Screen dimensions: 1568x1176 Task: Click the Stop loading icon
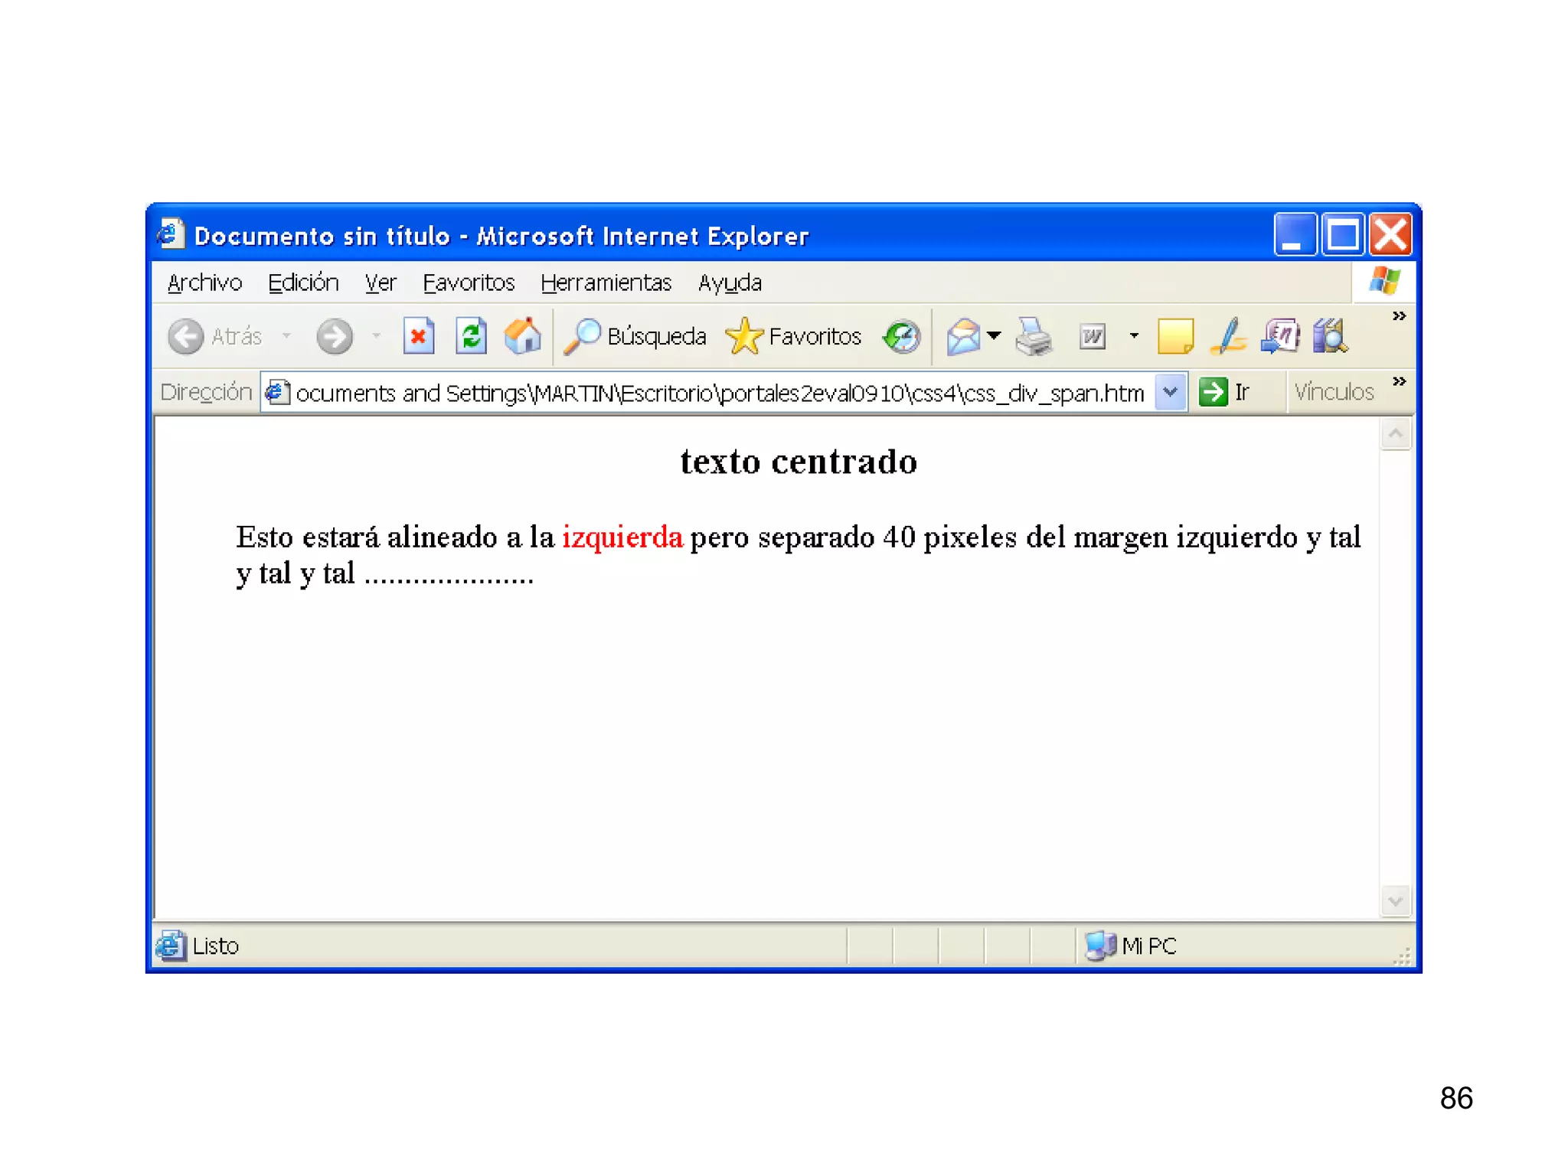[418, 336]
